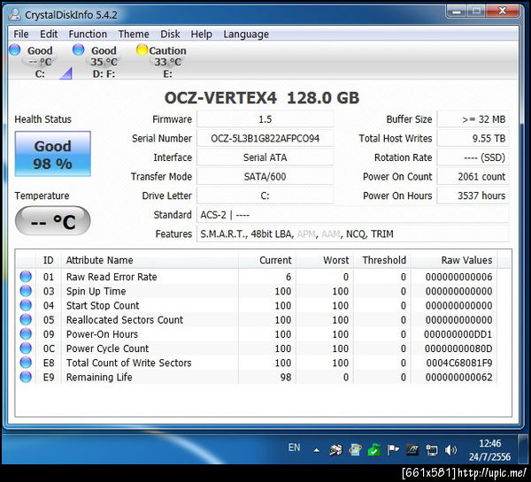Select the Remaining Life attribute
The image size is (531, 482).
[99, 377]
